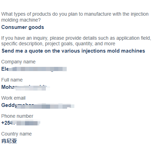Screen dimensions: 156x147
Task: Click the 'Full name' field label
Action: point(12,80)
